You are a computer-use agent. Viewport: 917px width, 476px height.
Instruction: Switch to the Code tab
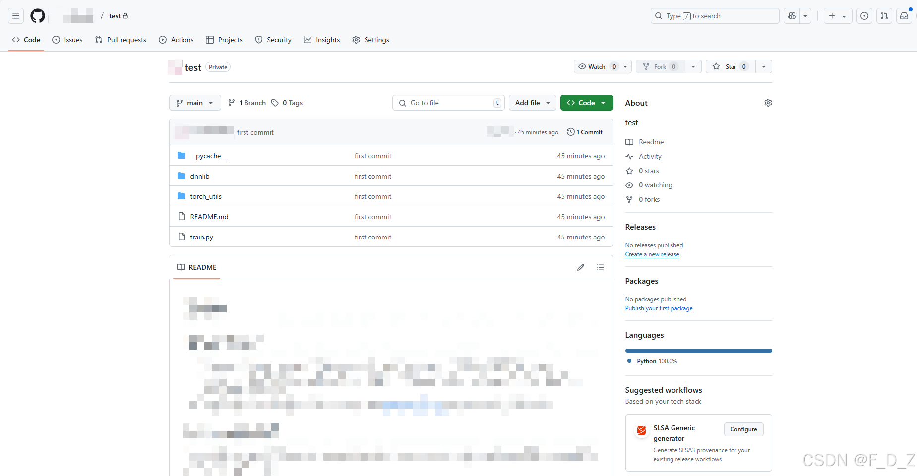[26, 40]
